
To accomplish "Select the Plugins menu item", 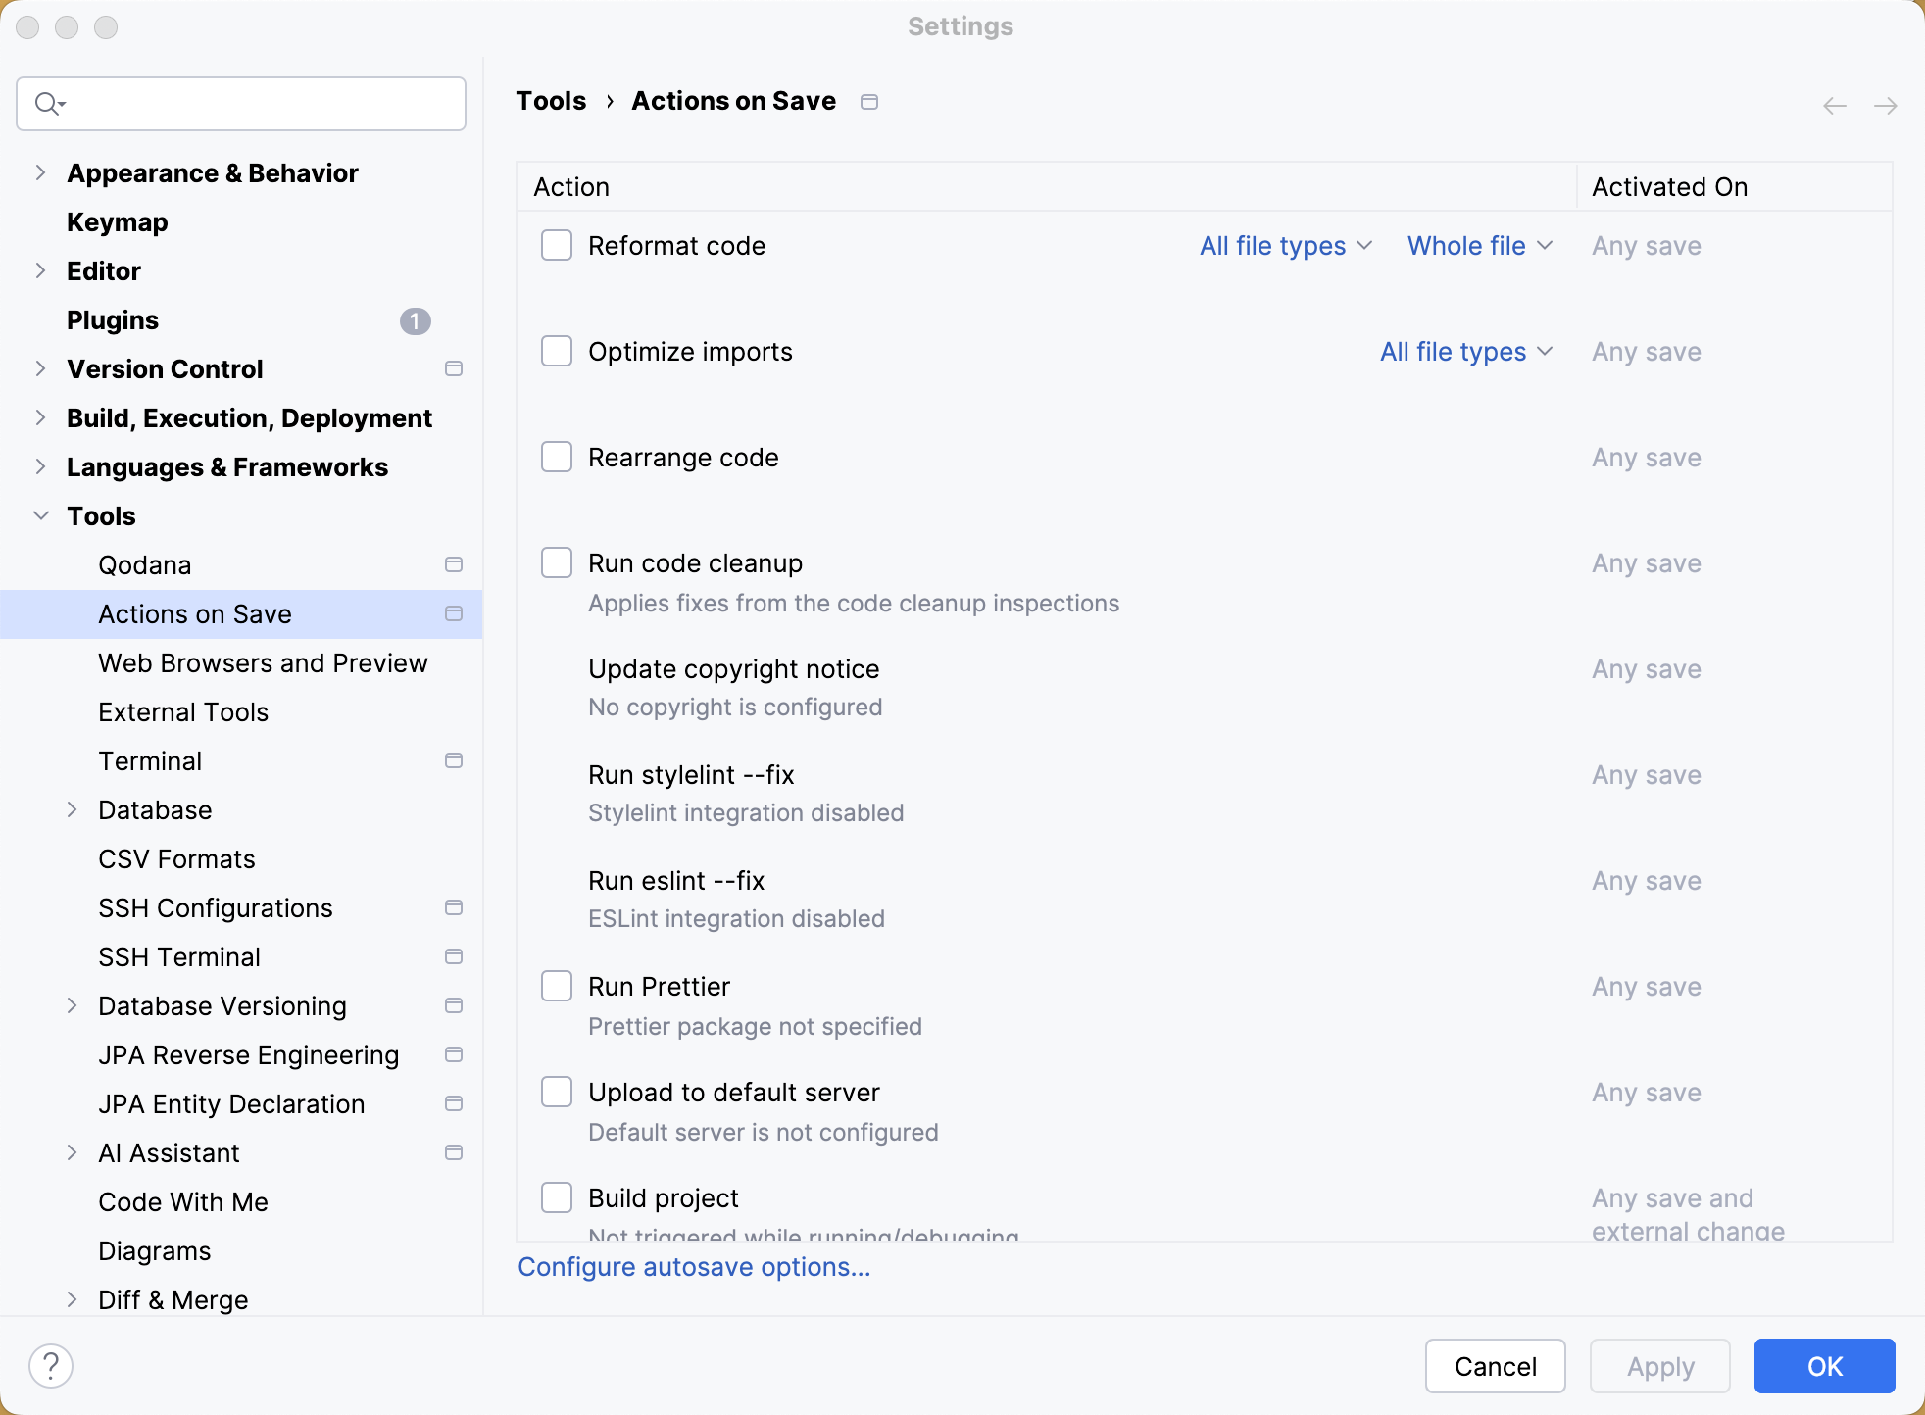I will [114, 319].
